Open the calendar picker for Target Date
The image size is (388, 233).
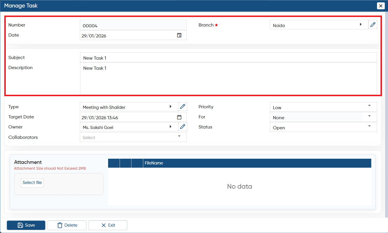tap(179, 117)
